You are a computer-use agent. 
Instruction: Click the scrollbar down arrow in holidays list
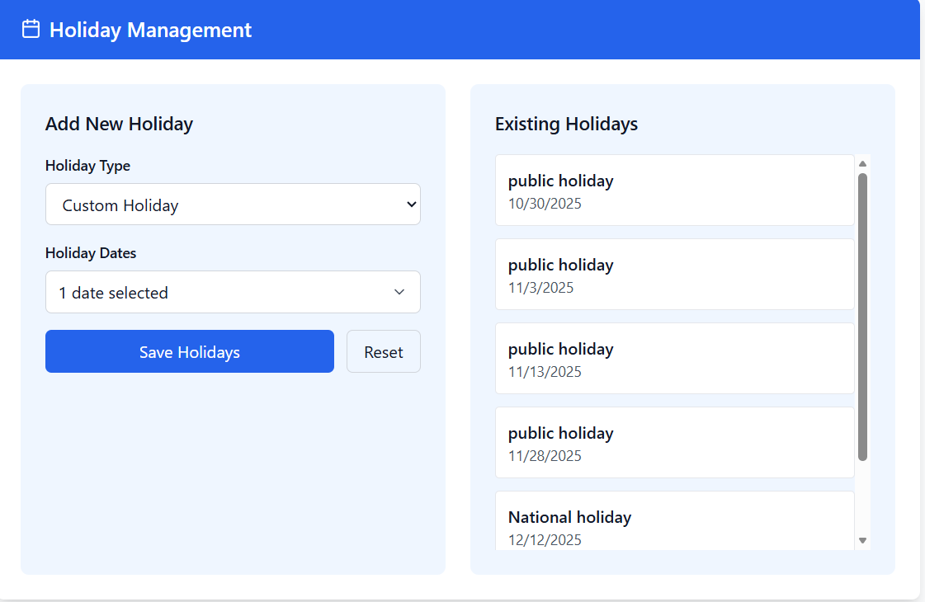(x=862, y=541)
